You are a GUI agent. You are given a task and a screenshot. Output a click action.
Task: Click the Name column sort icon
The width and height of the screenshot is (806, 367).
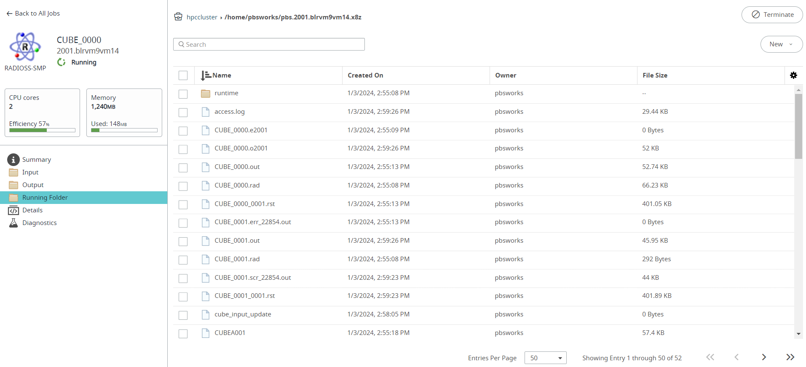click(206, 75)
